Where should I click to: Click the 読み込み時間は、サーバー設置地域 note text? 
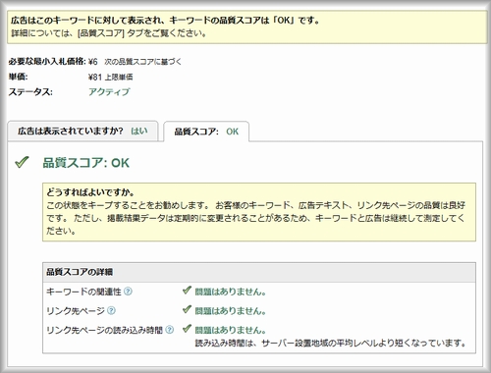point(330,344)
